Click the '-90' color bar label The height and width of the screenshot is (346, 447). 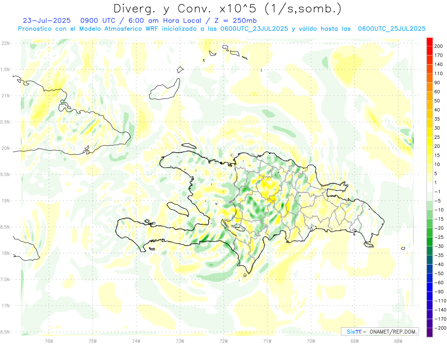[x=439, y=292]
